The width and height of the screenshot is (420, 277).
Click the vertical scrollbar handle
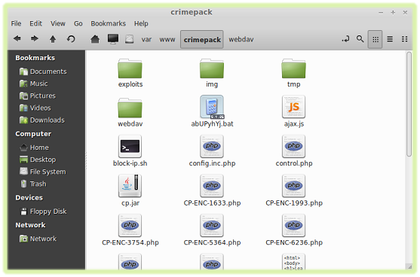coord(409,104)
